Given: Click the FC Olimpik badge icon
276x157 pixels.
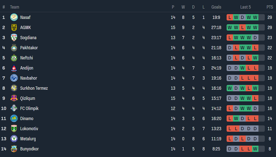Looking at the screenshot, I should tap(14, 108).
